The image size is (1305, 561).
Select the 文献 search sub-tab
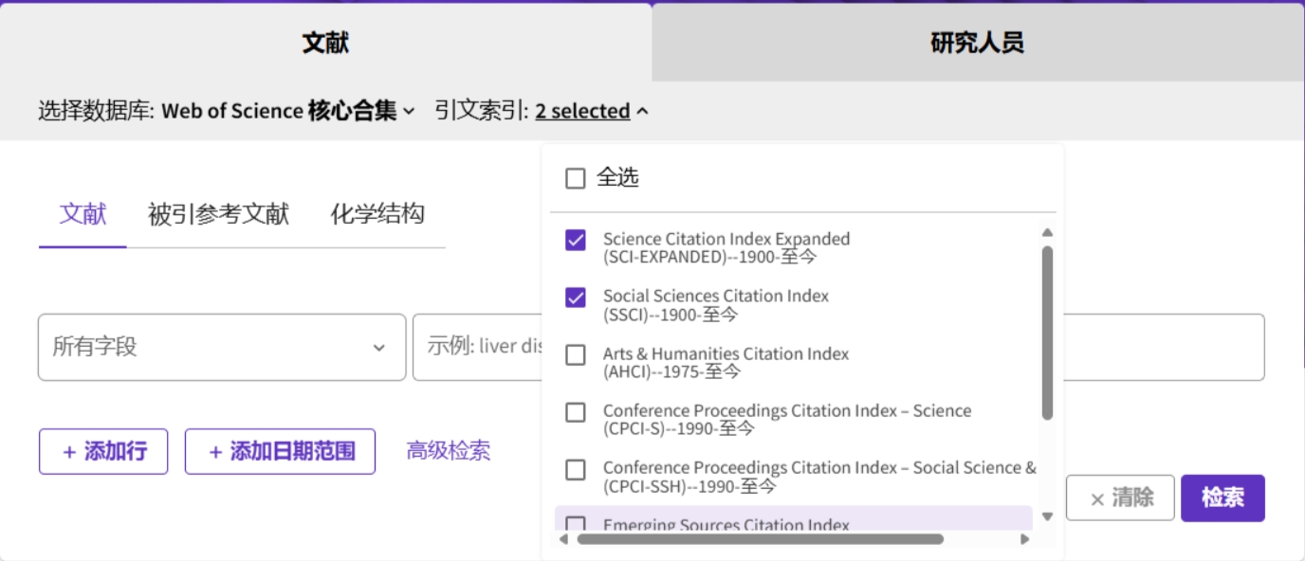tap(83, 214)
